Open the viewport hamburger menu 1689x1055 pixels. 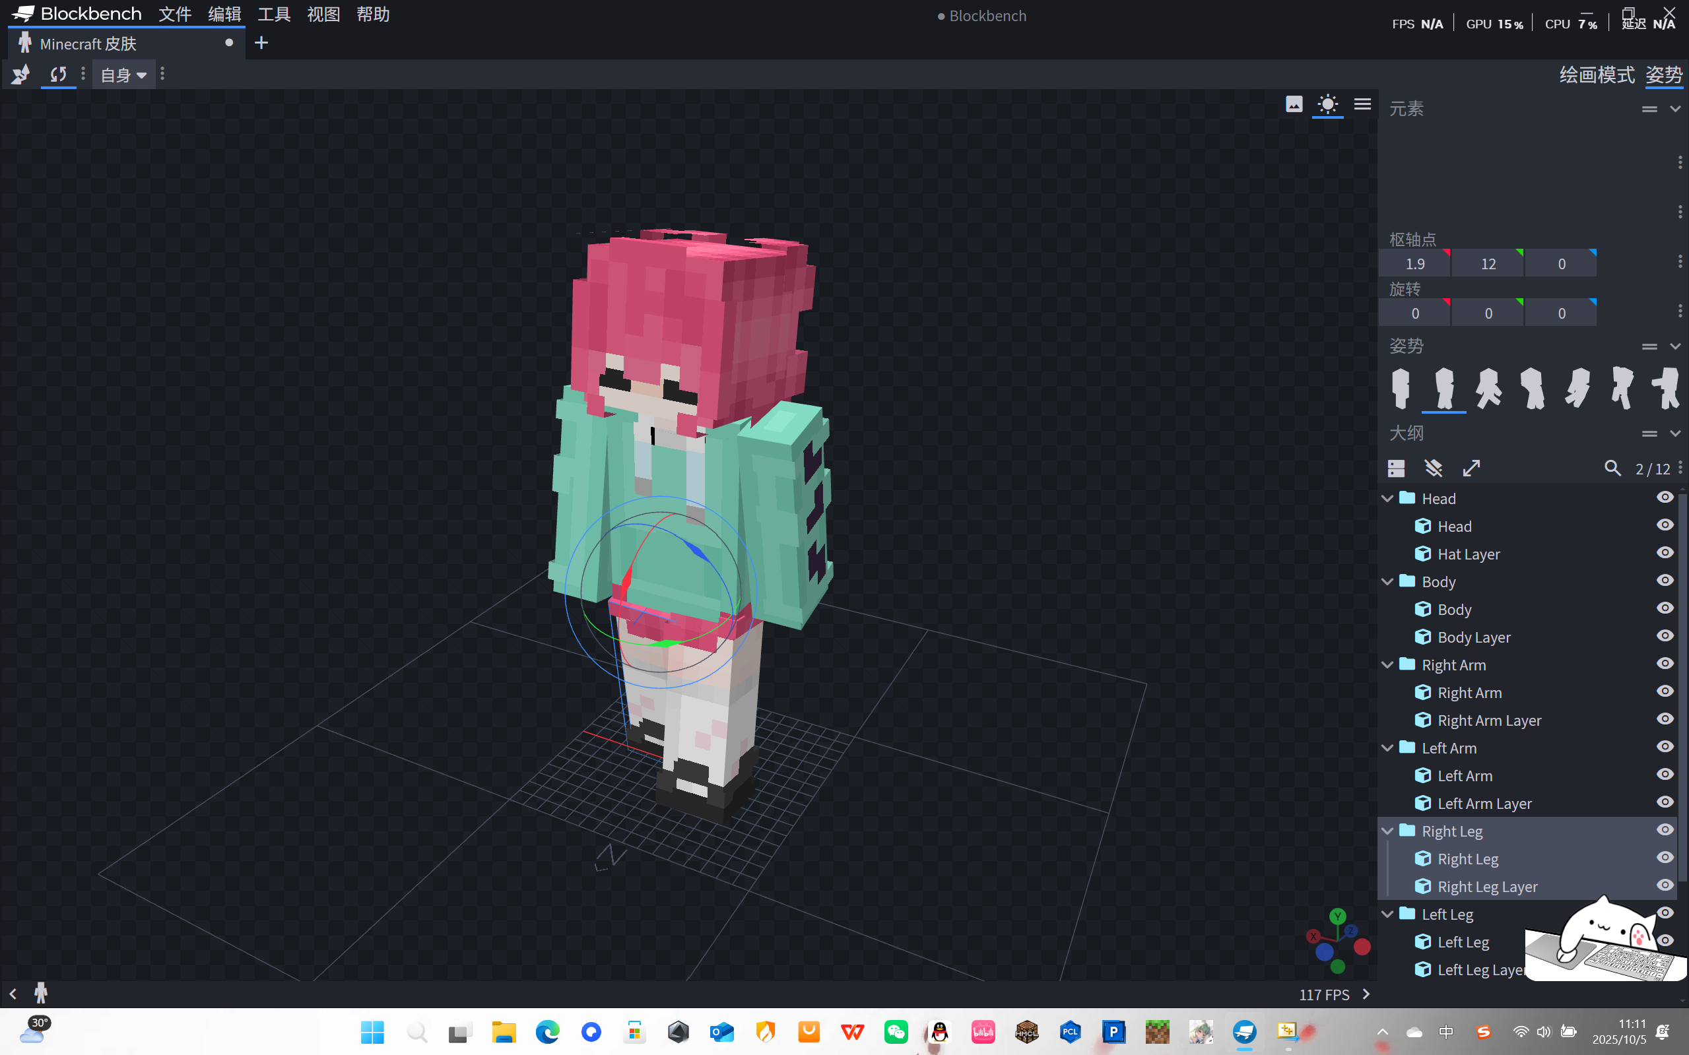click(x=1362, y=105)
